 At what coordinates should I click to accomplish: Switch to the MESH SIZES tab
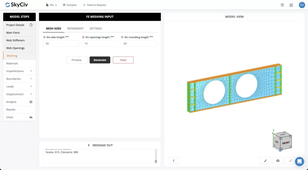pyautogui.click(x=54, y=29)
